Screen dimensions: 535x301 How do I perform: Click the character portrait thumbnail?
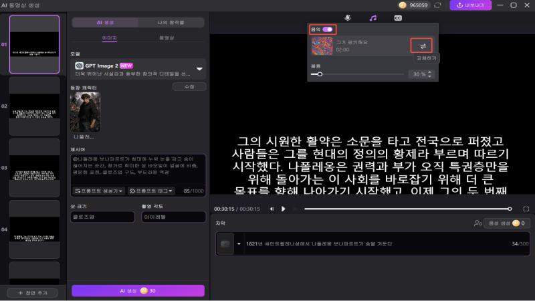86,112
